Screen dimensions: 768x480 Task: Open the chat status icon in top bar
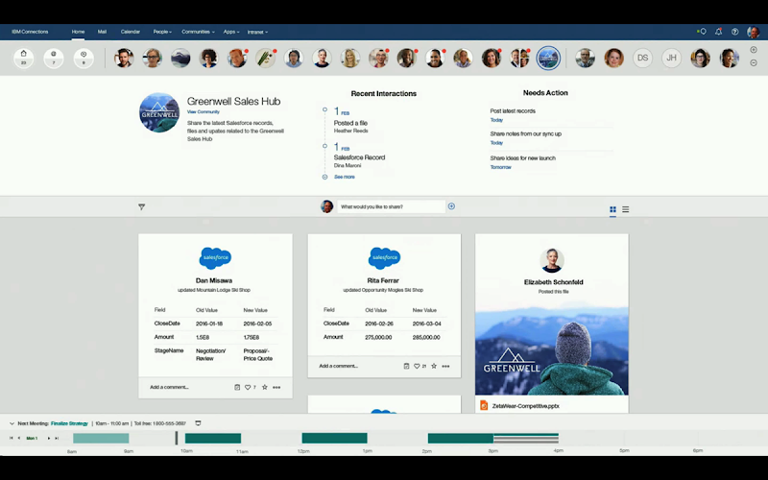[702, 32]
